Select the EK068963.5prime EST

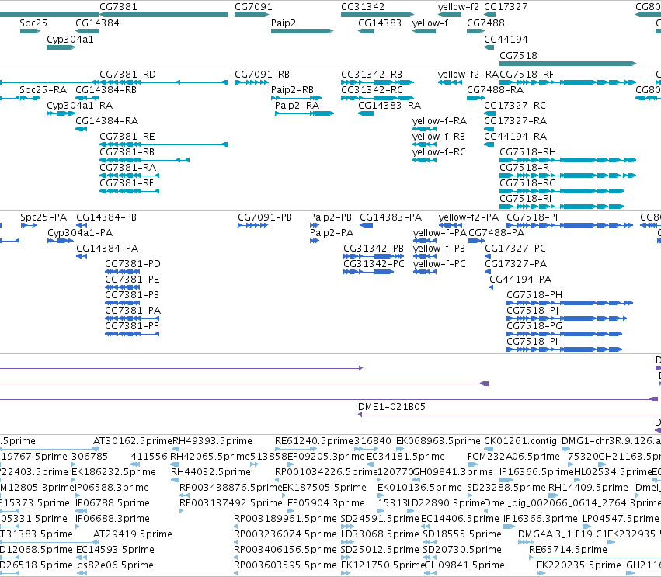point(400,450)
